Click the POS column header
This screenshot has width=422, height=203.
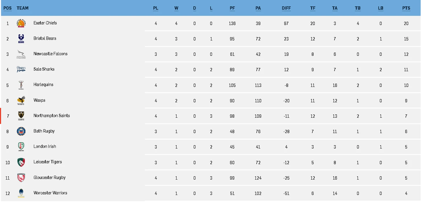tap(8, 8)
